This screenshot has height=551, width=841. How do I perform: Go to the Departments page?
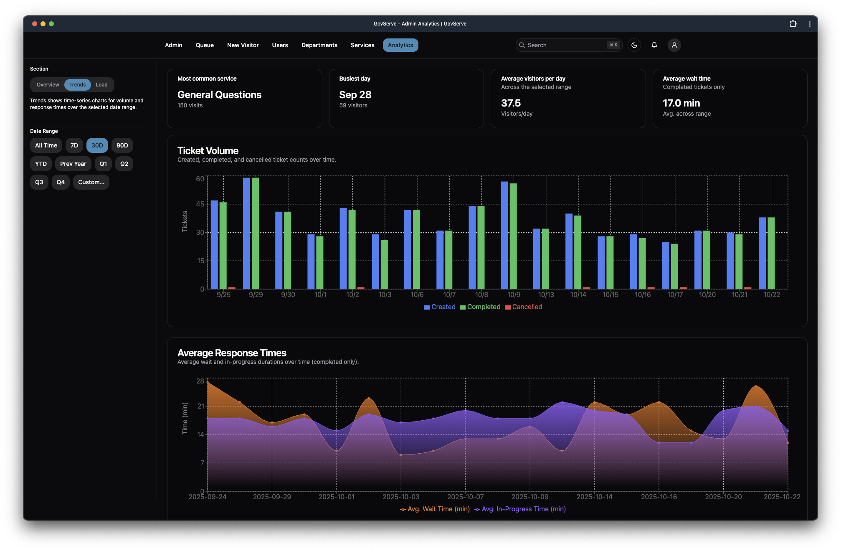coord(319,45)
